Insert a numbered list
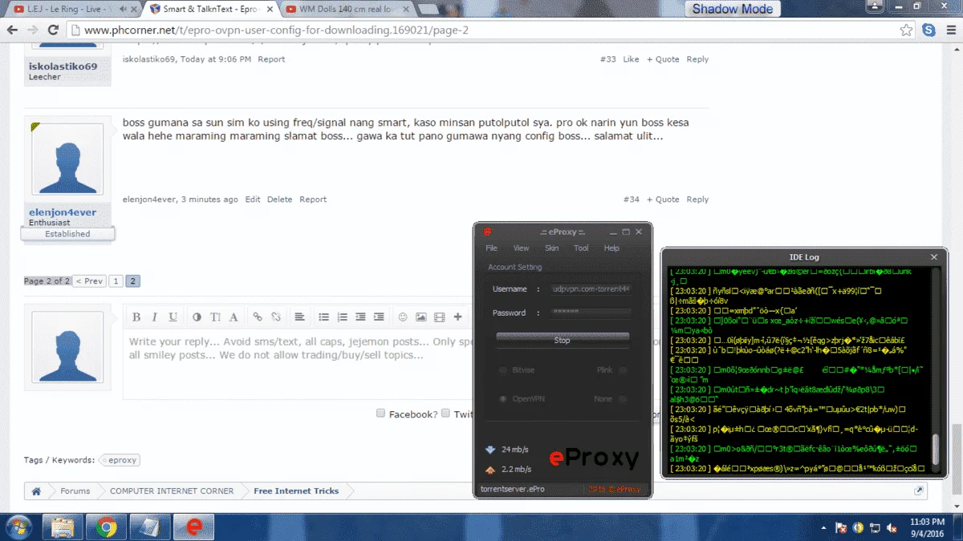Image resolution: width=963 pixels, height=541 pixels. pos(342,317)
